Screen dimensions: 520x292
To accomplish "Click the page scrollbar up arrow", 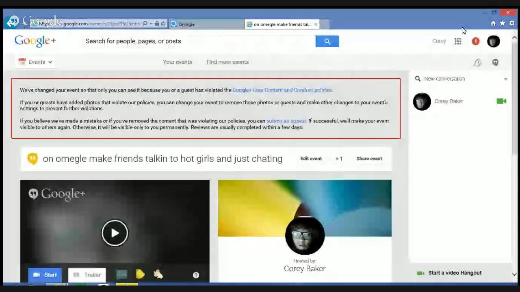I will [x=514, y=38].
